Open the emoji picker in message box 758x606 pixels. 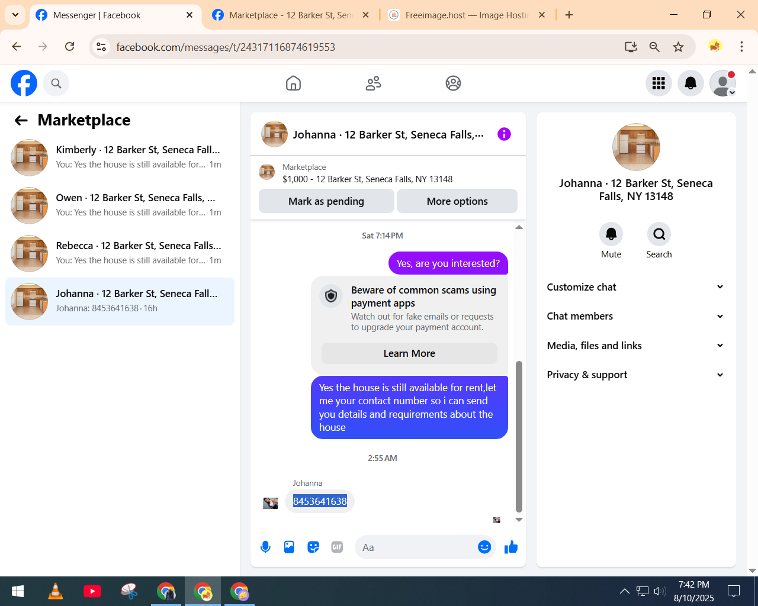click(x=484, y=547)
